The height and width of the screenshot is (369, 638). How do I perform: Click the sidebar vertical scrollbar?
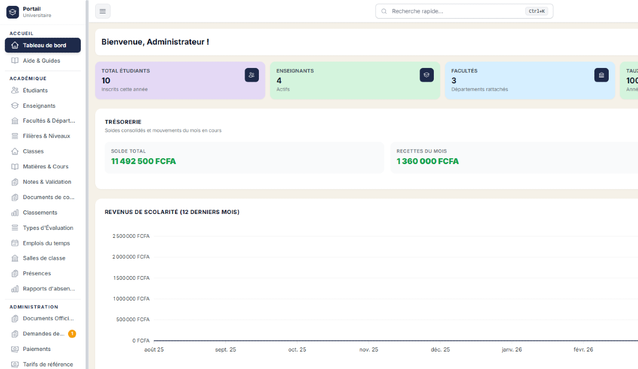tap(87, 184)
